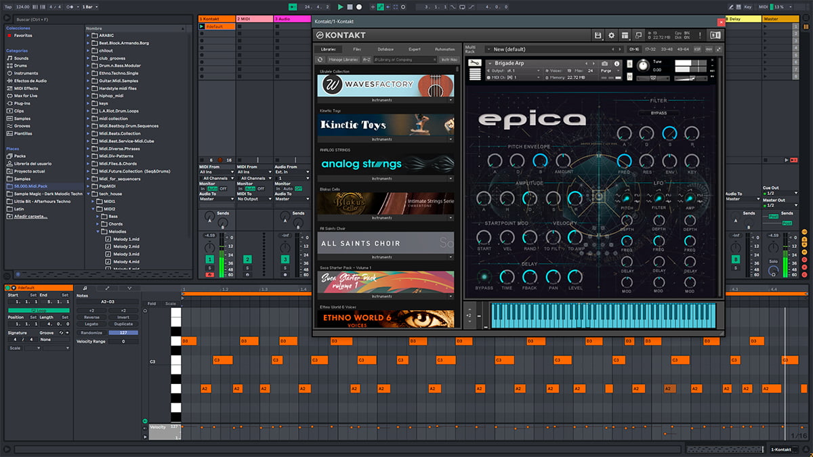813x457 pixels.
Task: Click the Kontakt minimized view icon
Action: tap(638, 35)
